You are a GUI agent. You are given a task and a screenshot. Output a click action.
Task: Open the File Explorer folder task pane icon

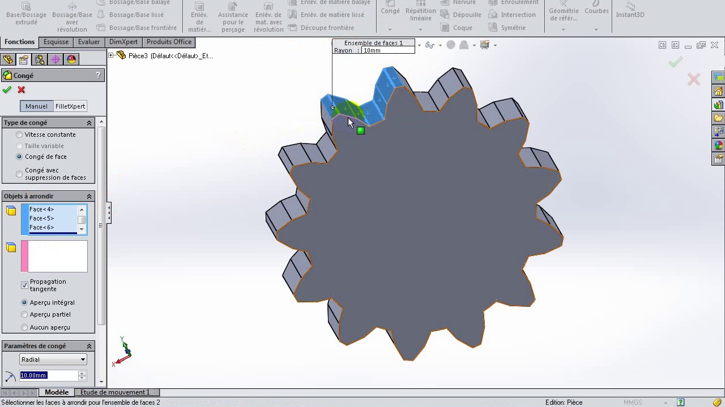click(718, 118)
